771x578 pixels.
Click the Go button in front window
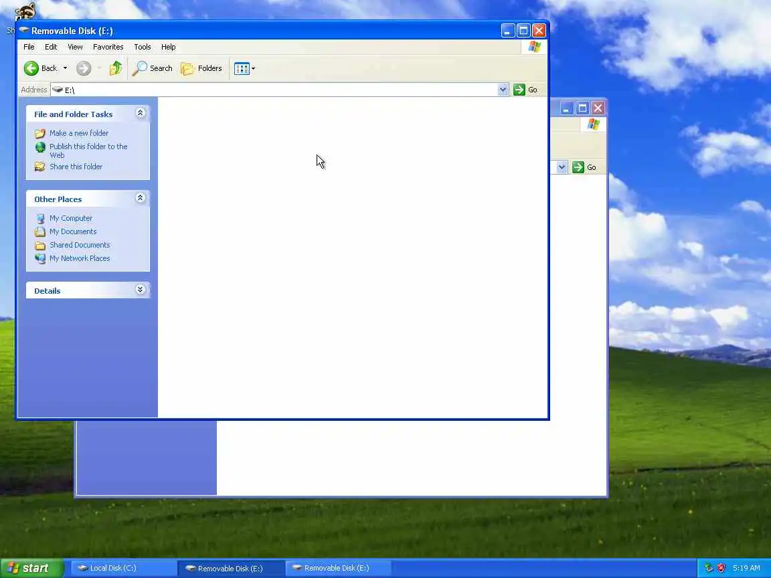[525, 90]
